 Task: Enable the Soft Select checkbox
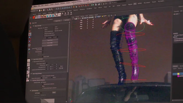point(41,93)
